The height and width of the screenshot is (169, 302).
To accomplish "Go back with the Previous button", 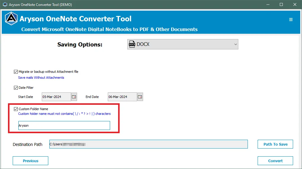I will click(x=30, y=161).
